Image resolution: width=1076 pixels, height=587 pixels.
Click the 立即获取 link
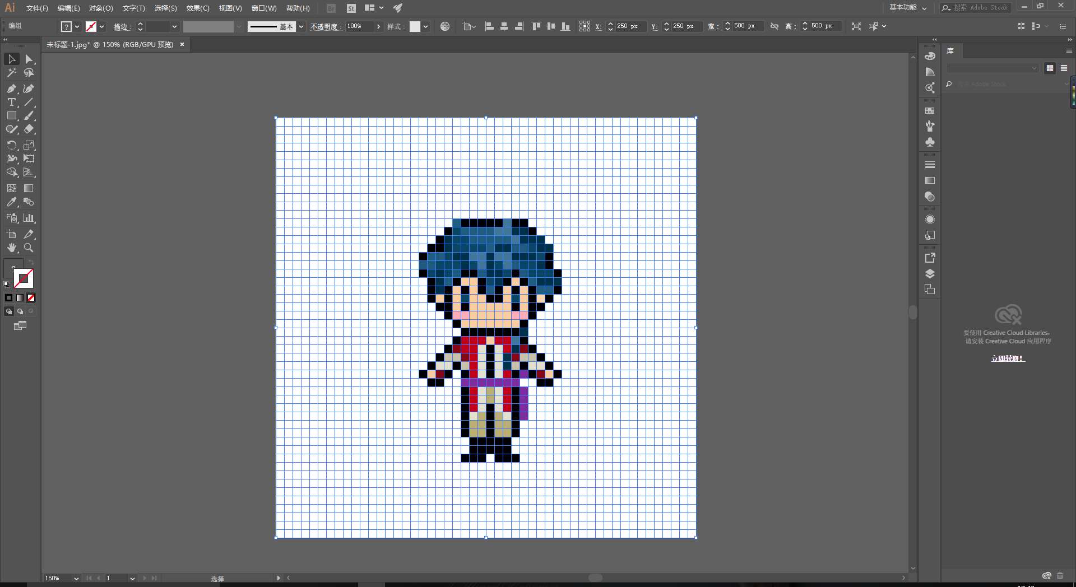[1008, 358]
